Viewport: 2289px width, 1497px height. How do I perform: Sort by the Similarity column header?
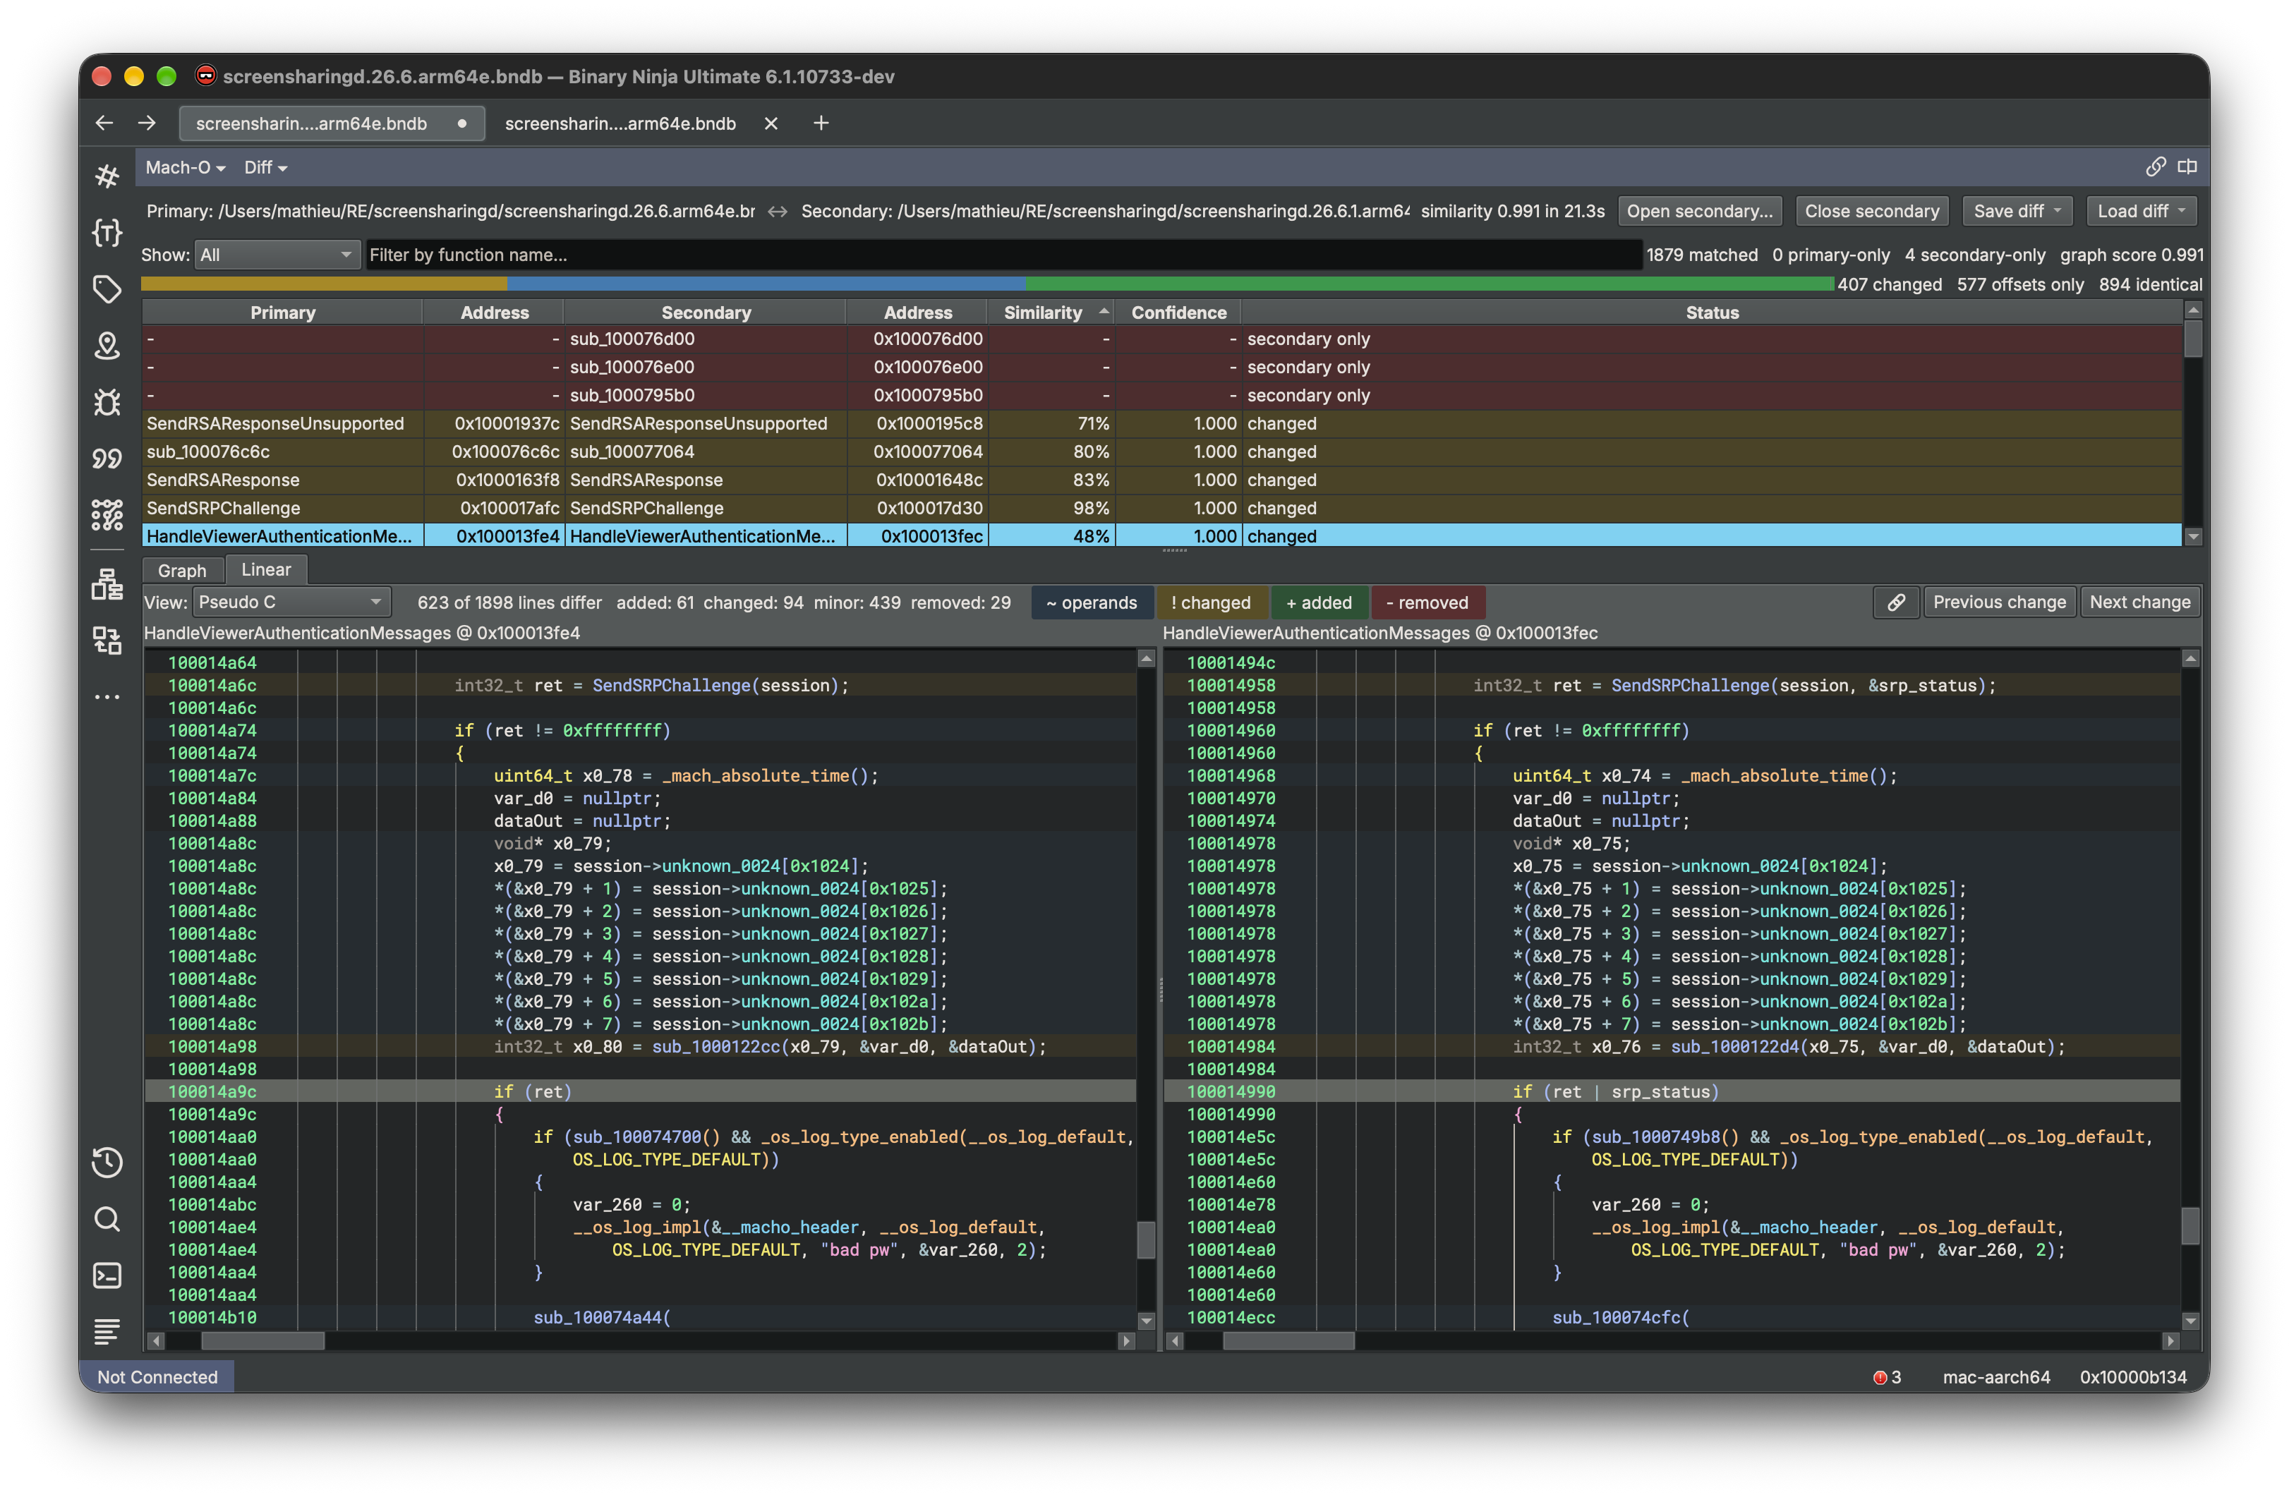pos(1050,313)
